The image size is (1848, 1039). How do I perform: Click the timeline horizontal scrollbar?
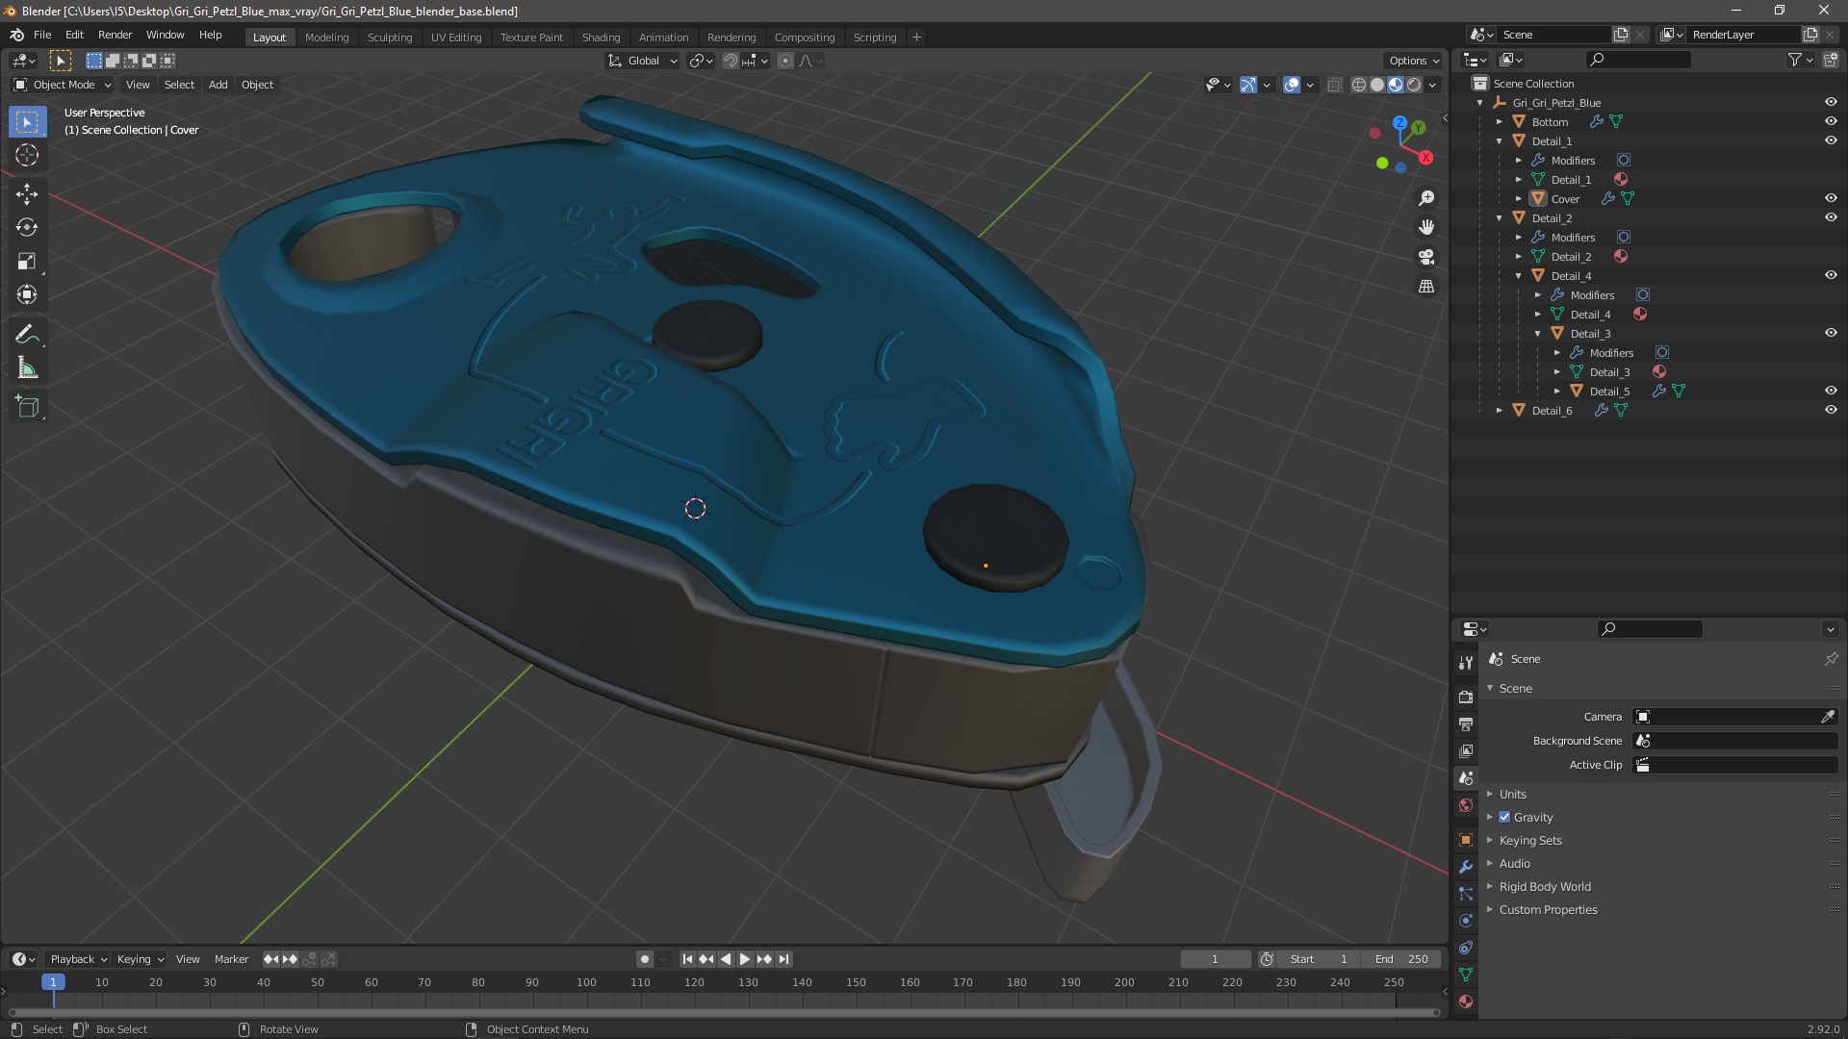724,1013
